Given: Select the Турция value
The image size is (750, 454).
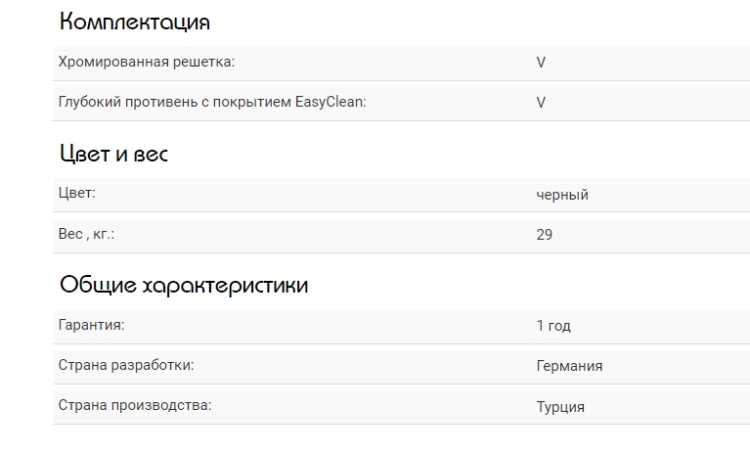Looking at the screenshot, I should tap(560, 407).
